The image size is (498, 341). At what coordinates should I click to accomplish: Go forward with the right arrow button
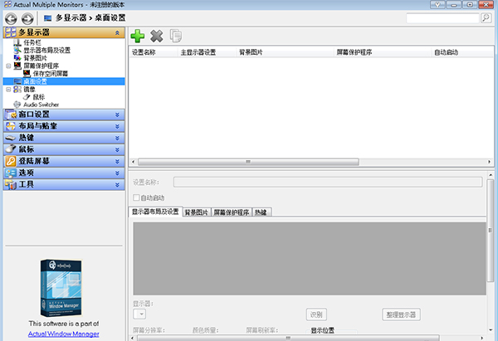27,19
